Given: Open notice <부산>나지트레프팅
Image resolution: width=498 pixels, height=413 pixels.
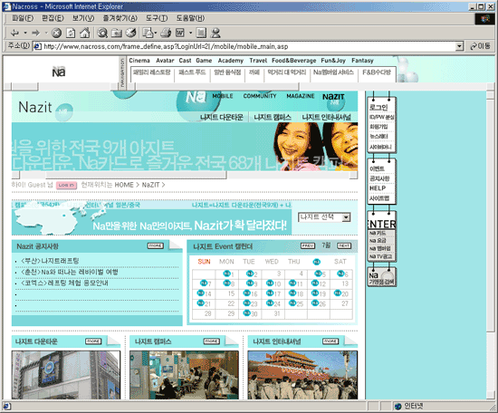Looking at the screenshot, I should (x=50, y=261).
